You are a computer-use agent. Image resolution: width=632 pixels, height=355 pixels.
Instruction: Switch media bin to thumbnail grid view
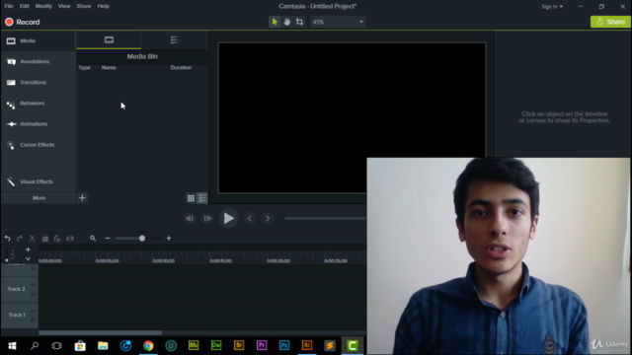click(191, 198)
